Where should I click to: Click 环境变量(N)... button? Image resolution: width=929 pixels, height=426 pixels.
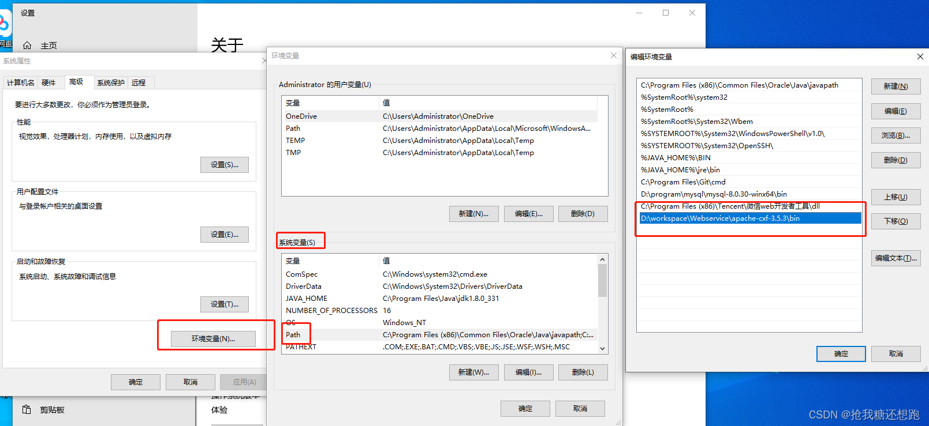(x=213, y=339)
